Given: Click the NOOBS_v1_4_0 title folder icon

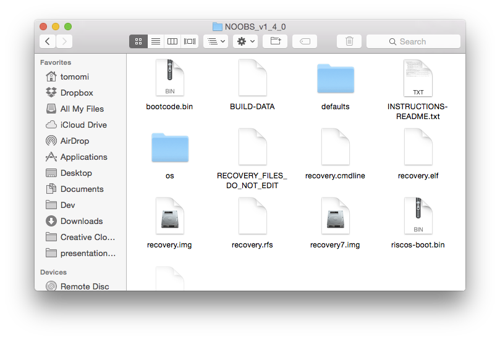Looking at the screenshot, I should pos(218,27).
